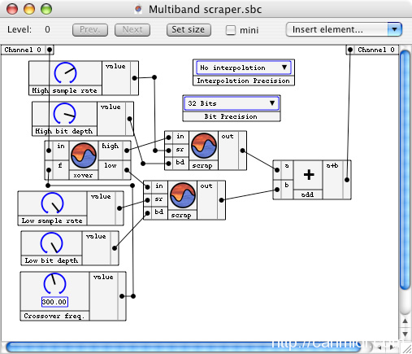This screenshot has height=354, width=412.
Task: Open the Insert element dropdown
Action: coord(344,29)
